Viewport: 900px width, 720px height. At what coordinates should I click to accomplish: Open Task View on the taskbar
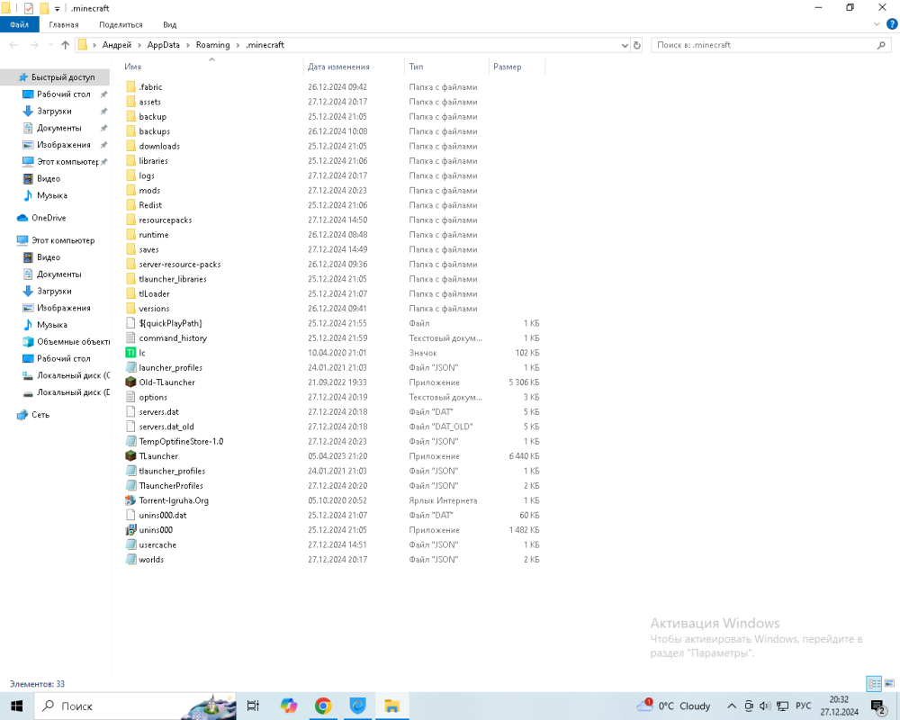click(x=253, y=706)
